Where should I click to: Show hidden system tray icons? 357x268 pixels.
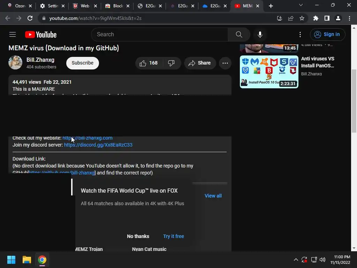tap(296, 260)
